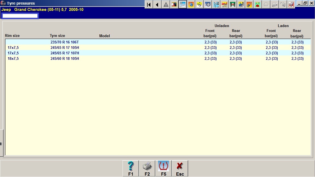Open the green vehicle lift toolbar icon
Image resolution: width=315 pixels, height=177 pixels.
click(233, 4)
